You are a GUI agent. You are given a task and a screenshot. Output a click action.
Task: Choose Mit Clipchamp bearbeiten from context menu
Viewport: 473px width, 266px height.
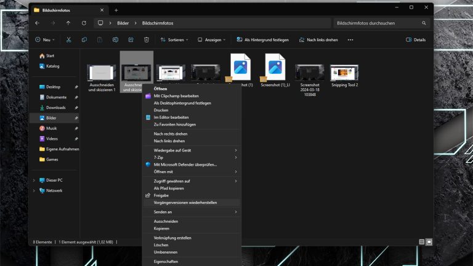[x=176, y=96]
